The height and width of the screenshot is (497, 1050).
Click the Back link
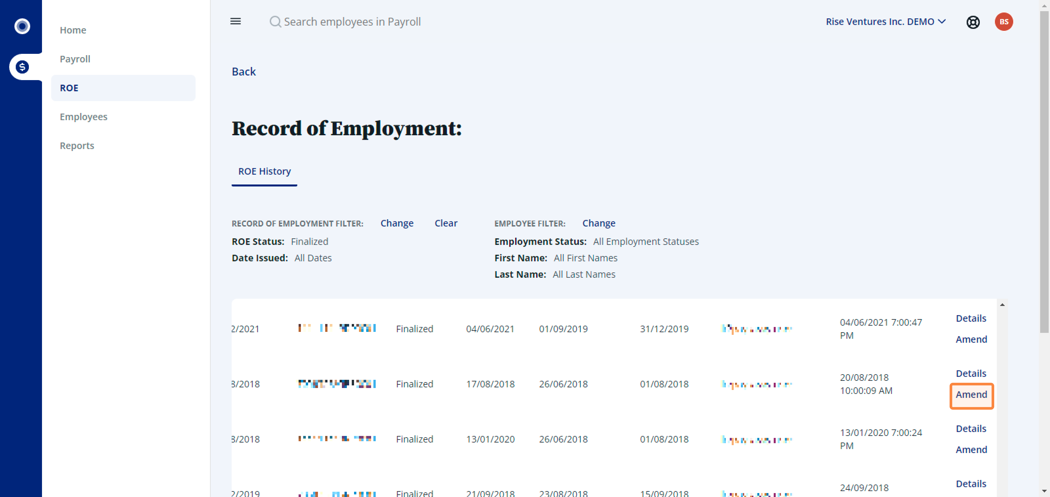244,72
